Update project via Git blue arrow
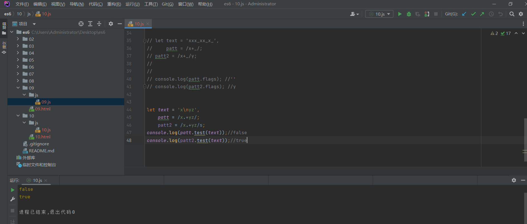The height and width of the screenshot is (224, 527). [x=464, y=14]
